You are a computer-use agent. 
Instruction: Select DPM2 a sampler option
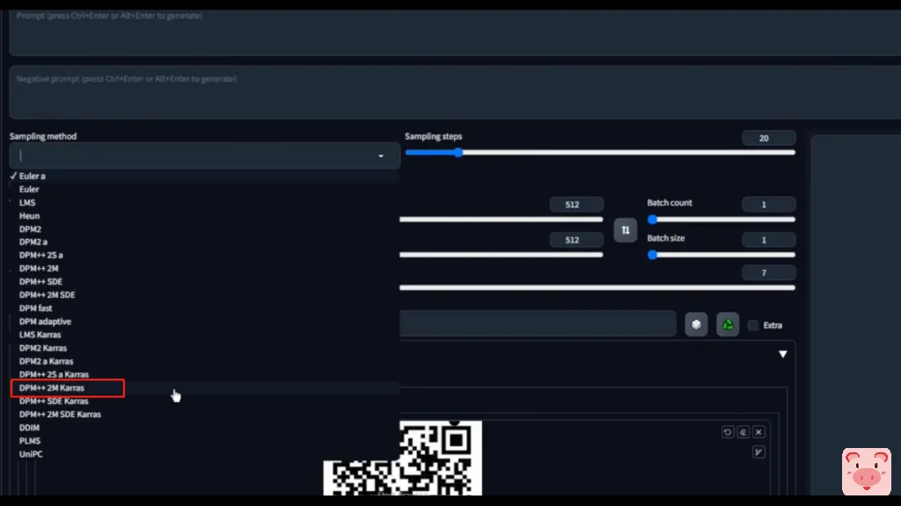204,242
